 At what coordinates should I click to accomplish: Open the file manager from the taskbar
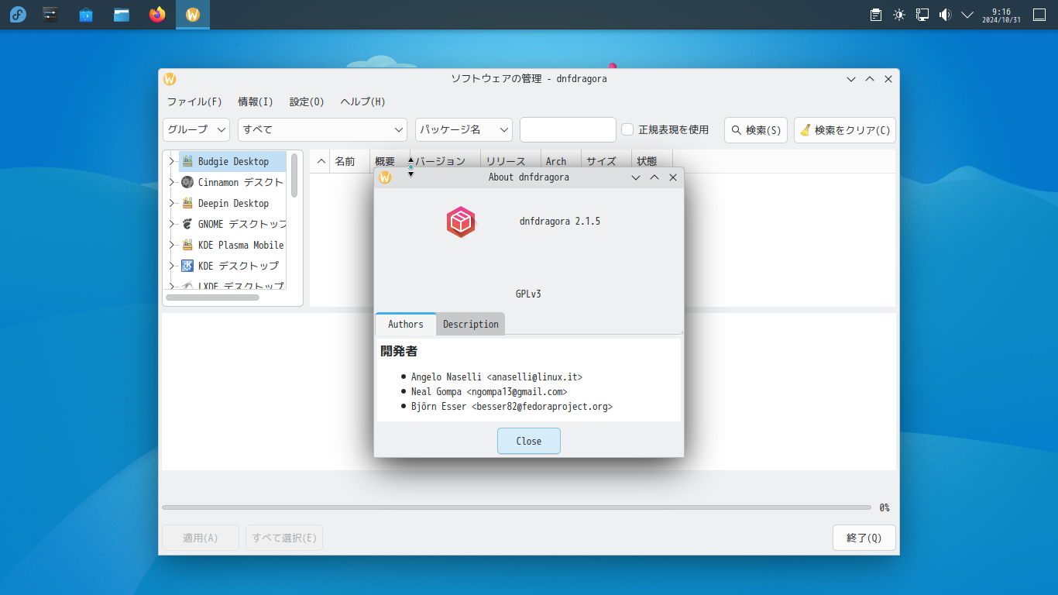tap(122, 15)
